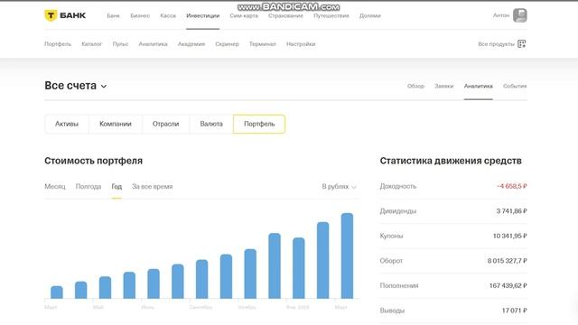Switch to the События tab
Screen dimensions: 578x325
point(515,86)
